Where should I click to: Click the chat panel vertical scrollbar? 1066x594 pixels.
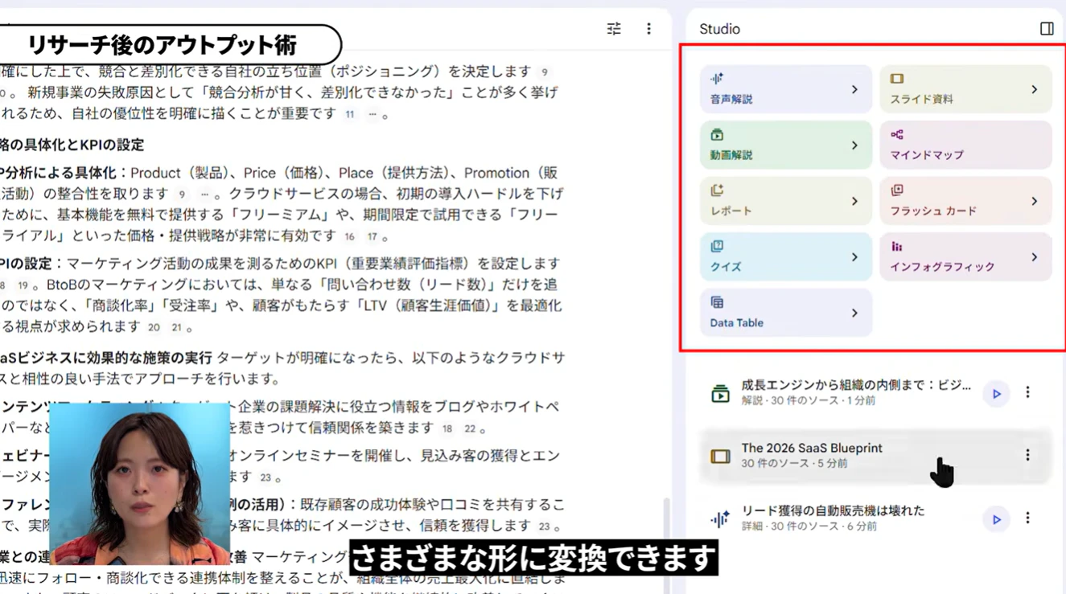pyautogui.click(x=666, y=547)
